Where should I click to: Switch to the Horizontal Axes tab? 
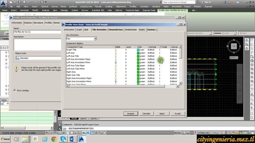116,30
